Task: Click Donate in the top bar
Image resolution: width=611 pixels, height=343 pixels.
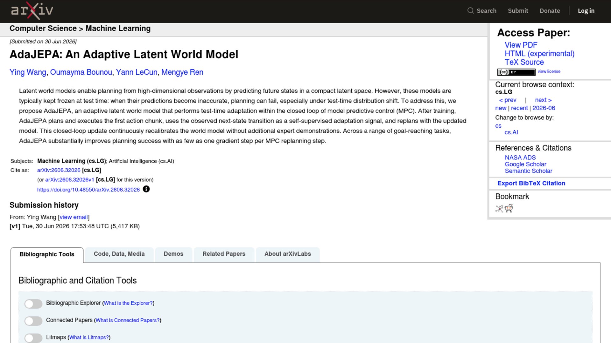Action: 550,11
